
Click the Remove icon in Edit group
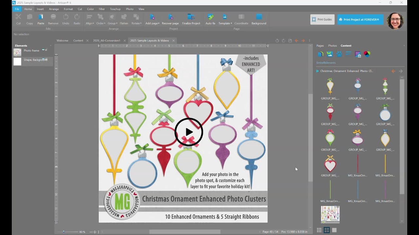(x=53, y=17)
